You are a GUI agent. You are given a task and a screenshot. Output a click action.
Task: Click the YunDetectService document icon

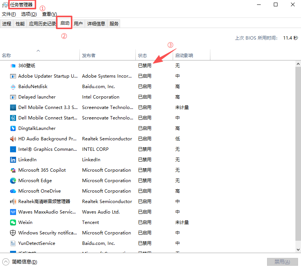tap(13, 243)
